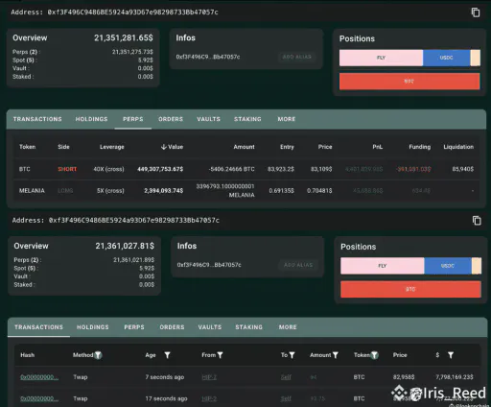
Task: Select red BTC bar in upper Positions card
Action: tap(409, 82)
